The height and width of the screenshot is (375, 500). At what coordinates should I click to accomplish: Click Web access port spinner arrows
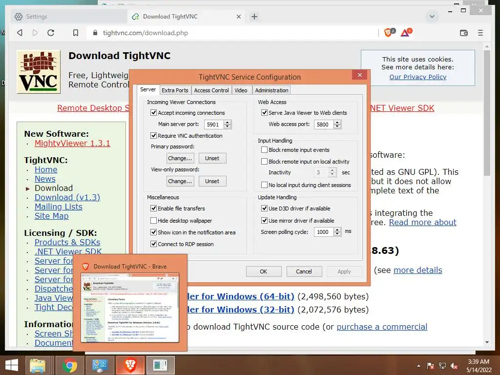337,125
